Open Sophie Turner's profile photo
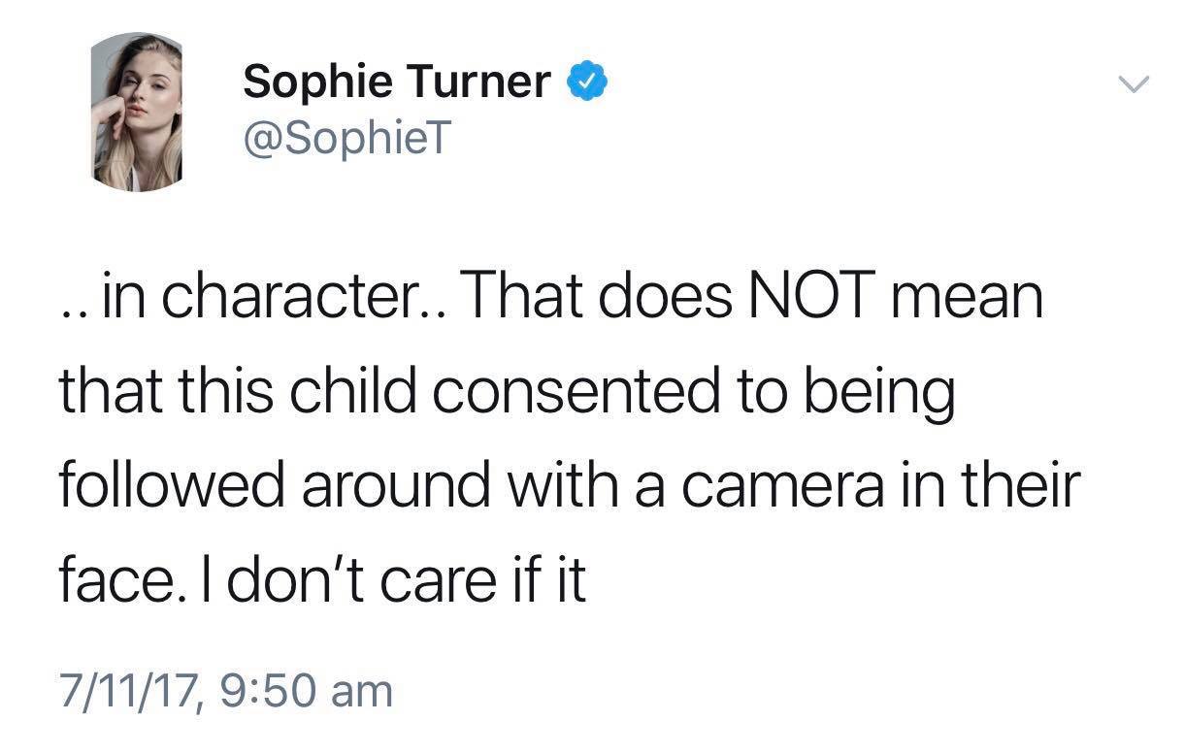The width and height of the screenshot is (1185, 754). tap(137, 112)
